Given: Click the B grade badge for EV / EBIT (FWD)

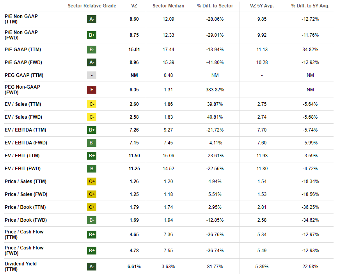Looking at the screenshot, I should 92,169.
